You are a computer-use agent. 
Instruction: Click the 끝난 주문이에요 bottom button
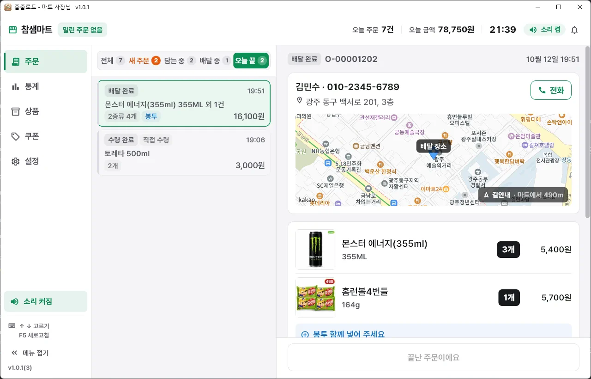(433, 357)
